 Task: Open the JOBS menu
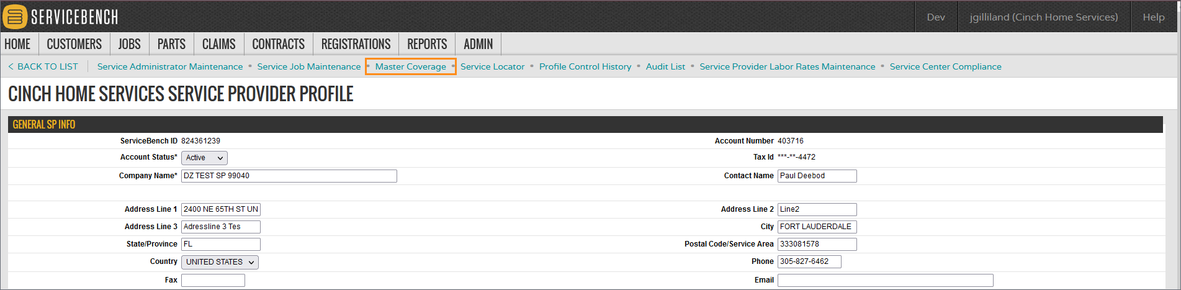click(130, 44)
